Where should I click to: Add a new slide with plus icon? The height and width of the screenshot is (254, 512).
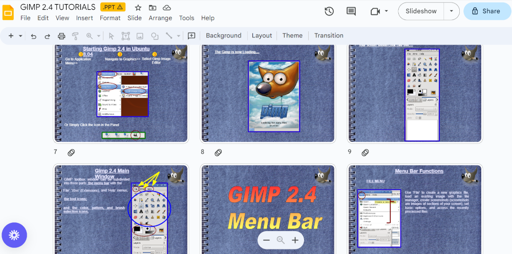11,35
